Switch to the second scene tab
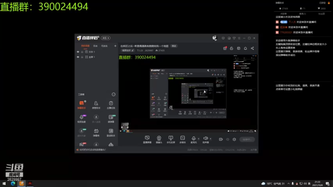The width and height of the screenshot is (333, 187). [95, 46]
